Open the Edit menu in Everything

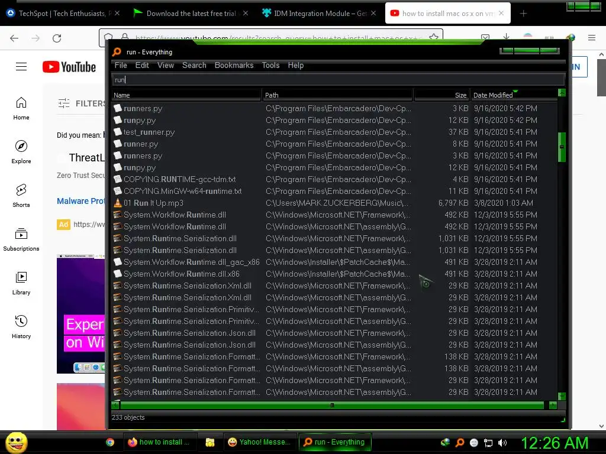pyautogui.click(x=142, y=65)
